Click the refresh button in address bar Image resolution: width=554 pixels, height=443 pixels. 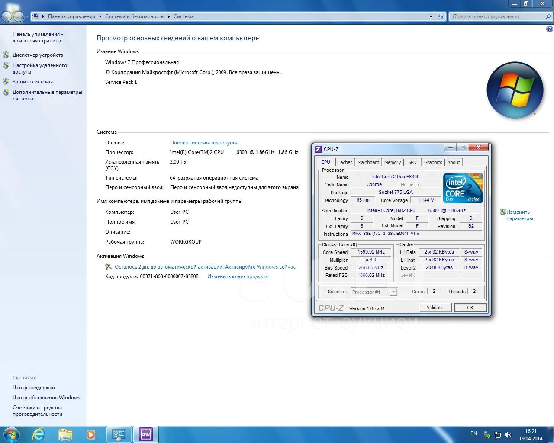click(441, 17)
